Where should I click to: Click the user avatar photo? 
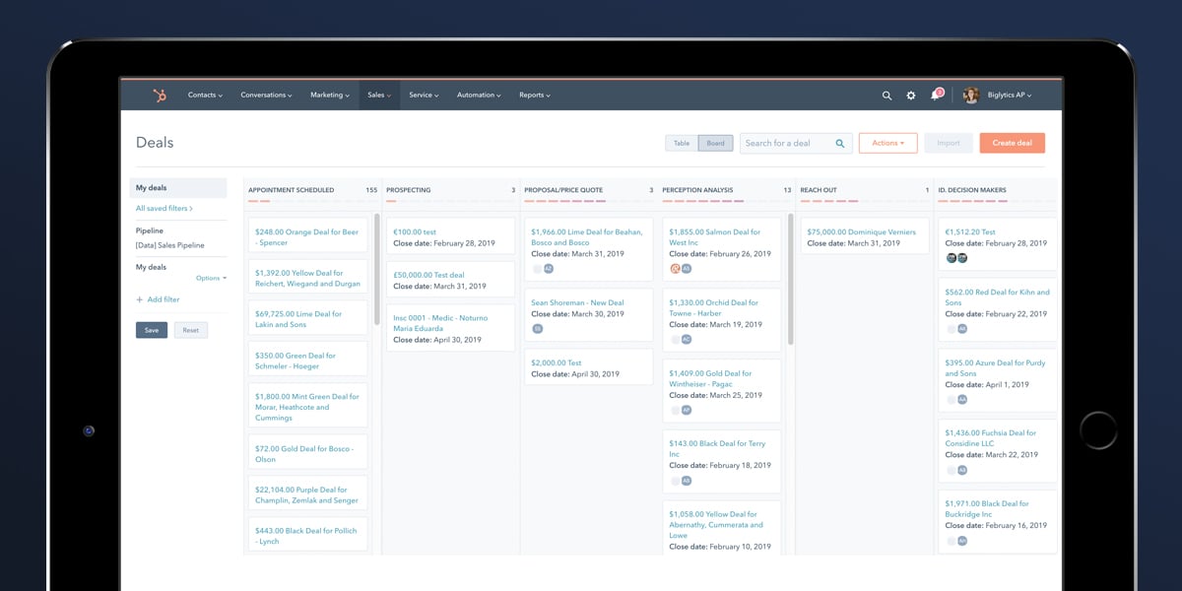tap(971, 96)
